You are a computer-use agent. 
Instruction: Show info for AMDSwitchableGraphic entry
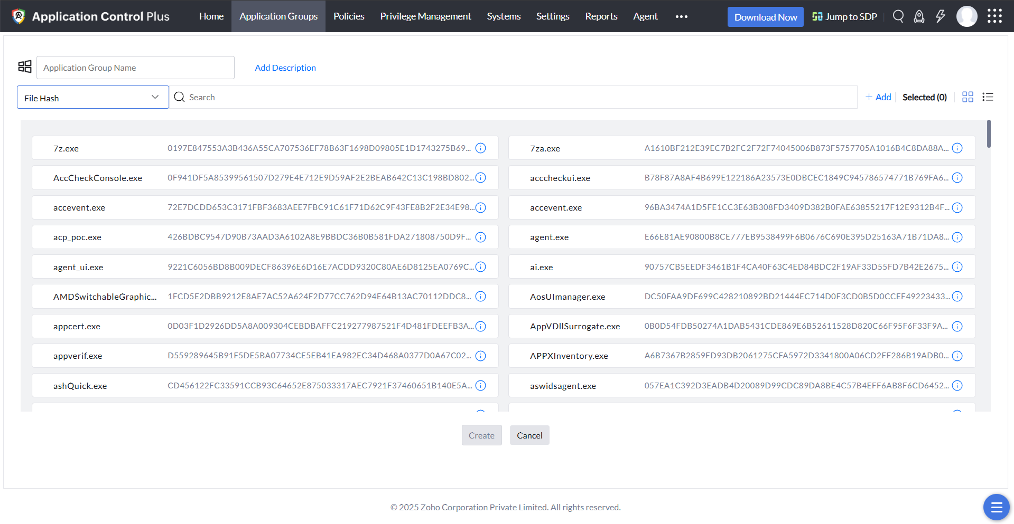click(481, 297)
